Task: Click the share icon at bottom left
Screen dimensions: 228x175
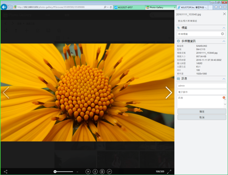Action: click(5, 172)
